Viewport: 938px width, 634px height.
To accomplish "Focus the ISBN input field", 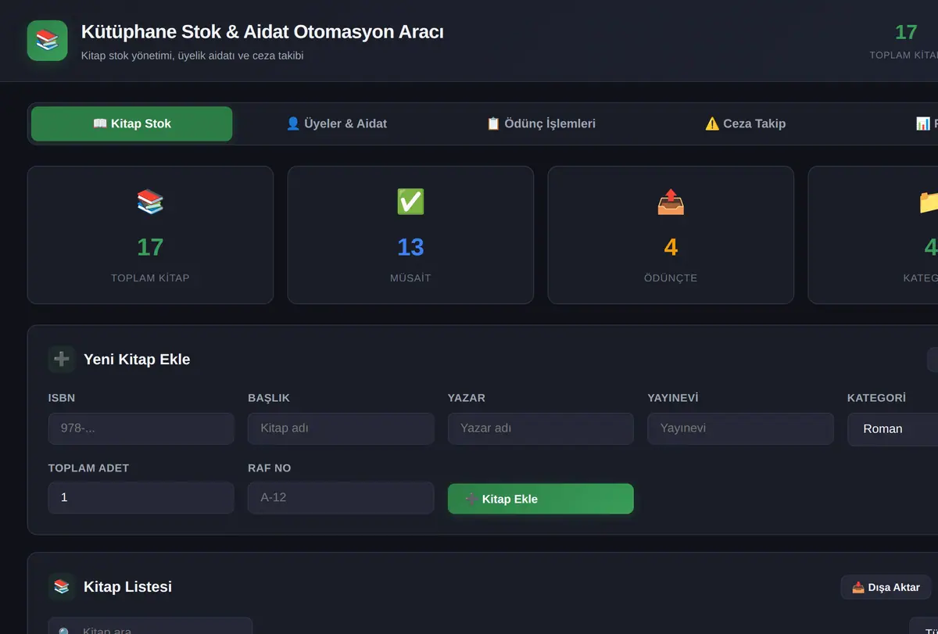I will (141, 428).
